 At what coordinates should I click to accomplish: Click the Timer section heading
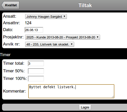pyautogui.click(x=5, y=55)
